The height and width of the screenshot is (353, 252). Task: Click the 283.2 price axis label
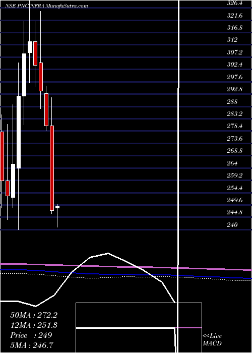235,113
